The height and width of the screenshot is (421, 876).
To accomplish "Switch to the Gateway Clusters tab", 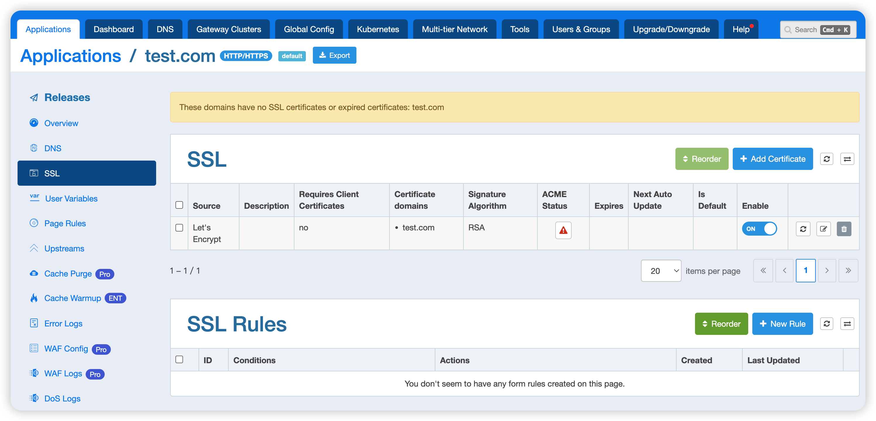I will pyautogui.click(x=229, y=29).
